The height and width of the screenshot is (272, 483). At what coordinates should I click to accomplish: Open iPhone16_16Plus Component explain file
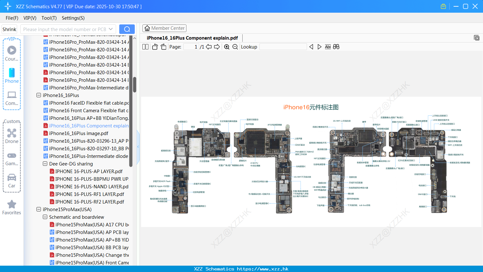coord(86,126)
